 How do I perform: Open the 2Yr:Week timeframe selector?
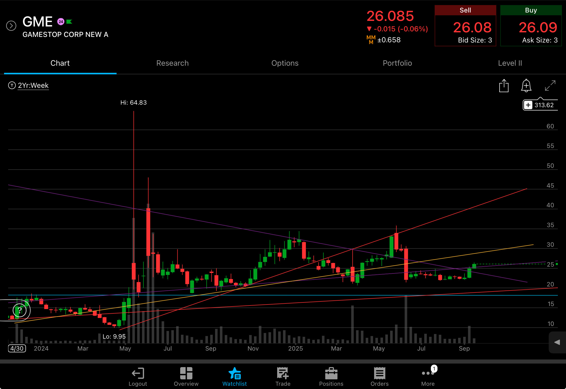pyautogui.click(x=33, y=86)
